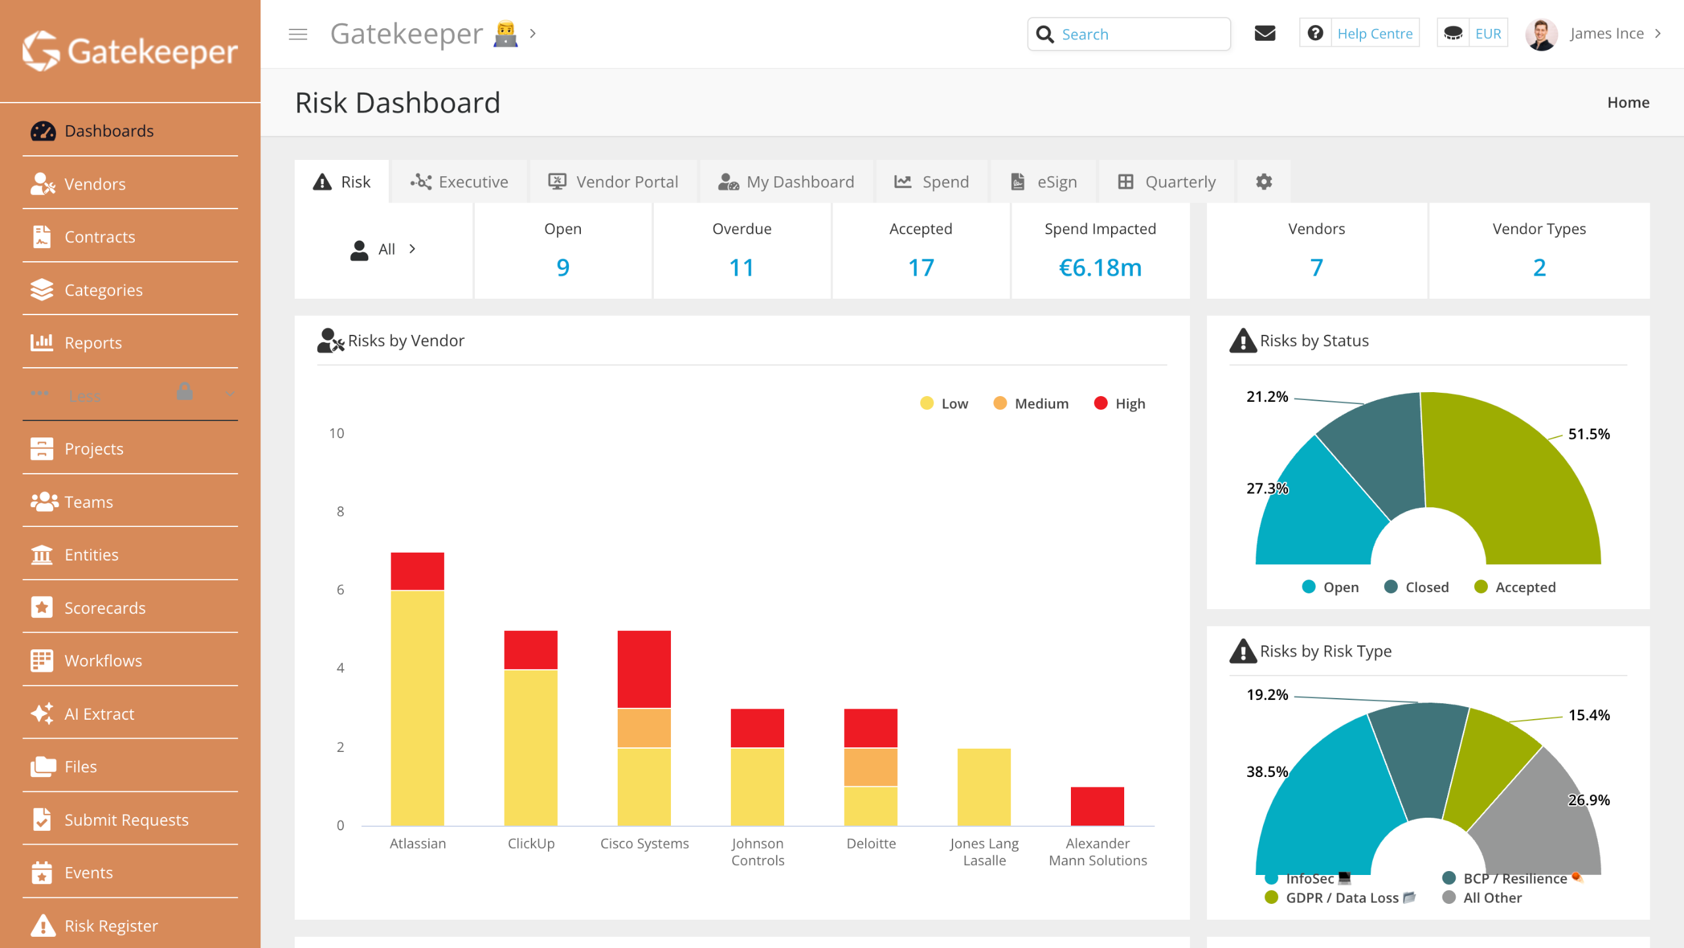Click the Help Centre link
This screenshot has height=948, width=1684.
pyautogui.click(x=1374, y=34)
